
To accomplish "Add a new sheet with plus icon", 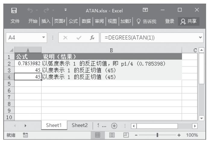I will (x=114, y=126).
